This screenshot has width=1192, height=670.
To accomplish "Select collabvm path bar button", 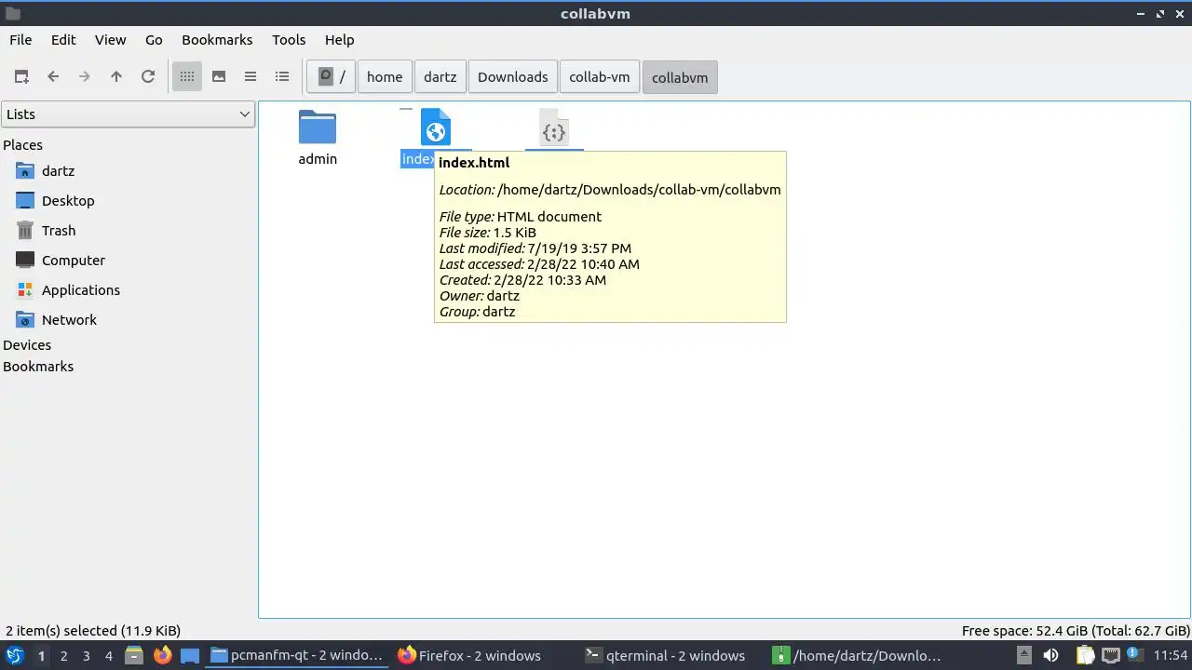I will click(x=680, y=77).
